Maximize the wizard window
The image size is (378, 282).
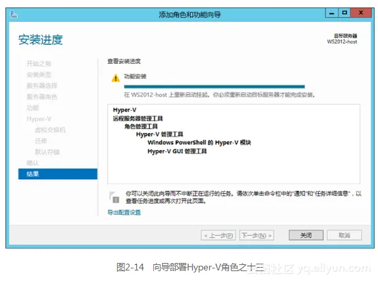pos(345,13)
